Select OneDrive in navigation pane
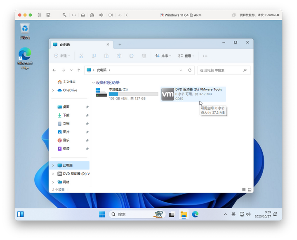297x240 pixels. (x=67, y=90)
